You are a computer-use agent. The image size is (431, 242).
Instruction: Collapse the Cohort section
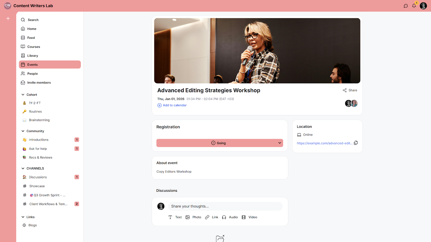click(23, 95)
